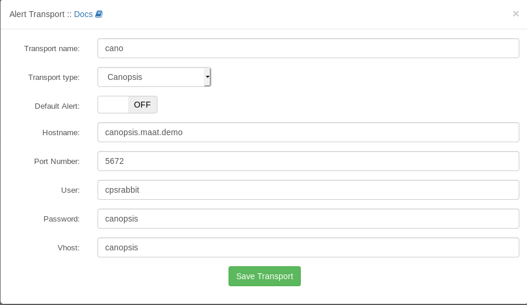The height and width of the screenshot is (305, 527).
Task: Click the "Transport name:" label
Action: [x=52, y=49]
